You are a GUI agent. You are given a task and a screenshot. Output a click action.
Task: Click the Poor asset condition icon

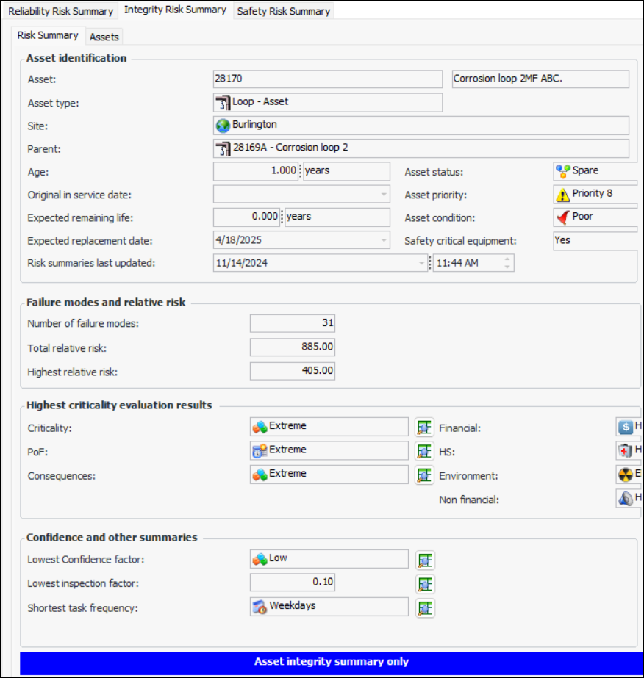(x=562, y=217)
